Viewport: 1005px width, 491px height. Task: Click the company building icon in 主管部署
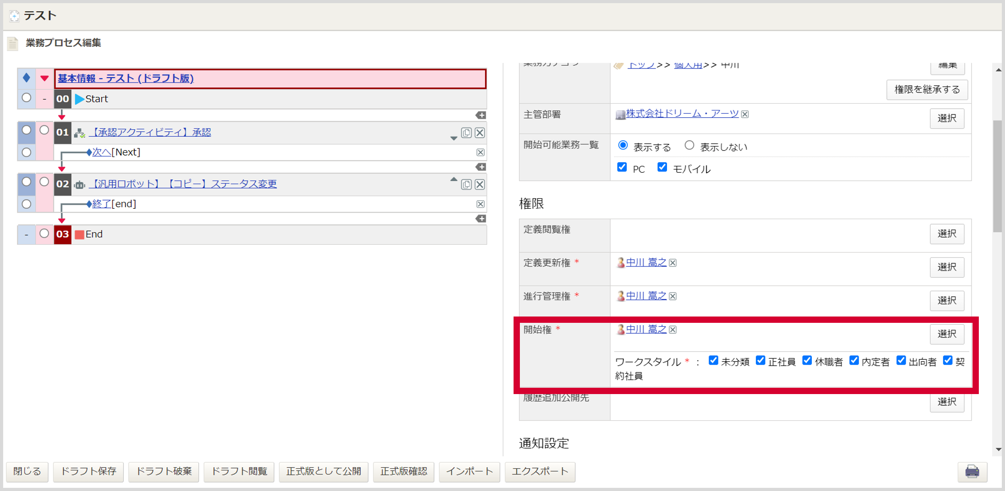621,115
